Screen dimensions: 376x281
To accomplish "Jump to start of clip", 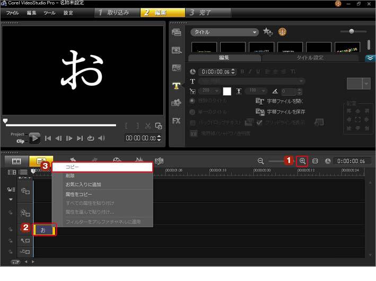I will click(x=48, y=138).
